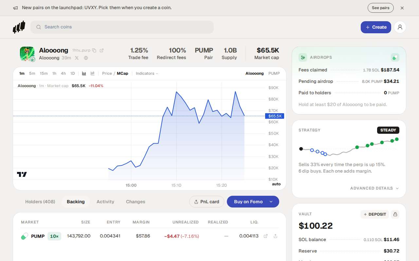Show the PUMP chart series
Image resolution: width=419 pixels, height=261 pixels.
[x=274, y=73]
